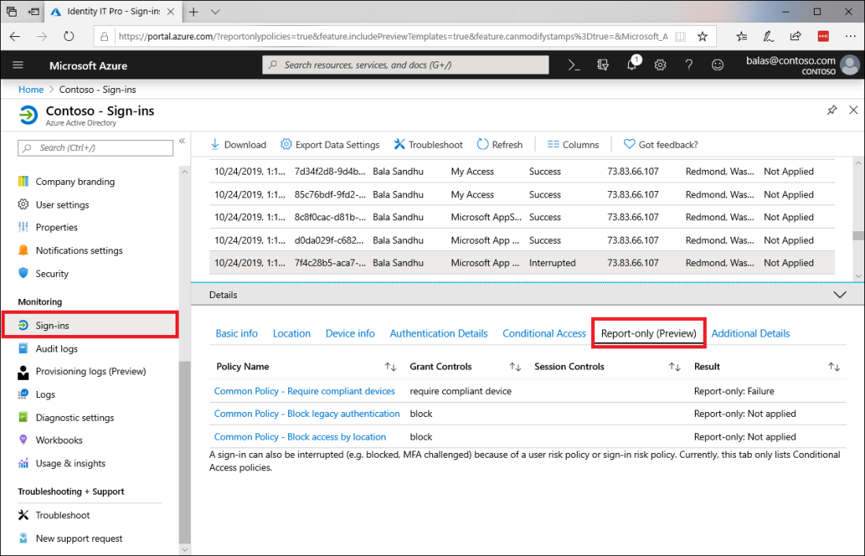Switch to the Report-only (Preview) tab
The width and height of the screenshot is (865, 556).
[648, 333]
